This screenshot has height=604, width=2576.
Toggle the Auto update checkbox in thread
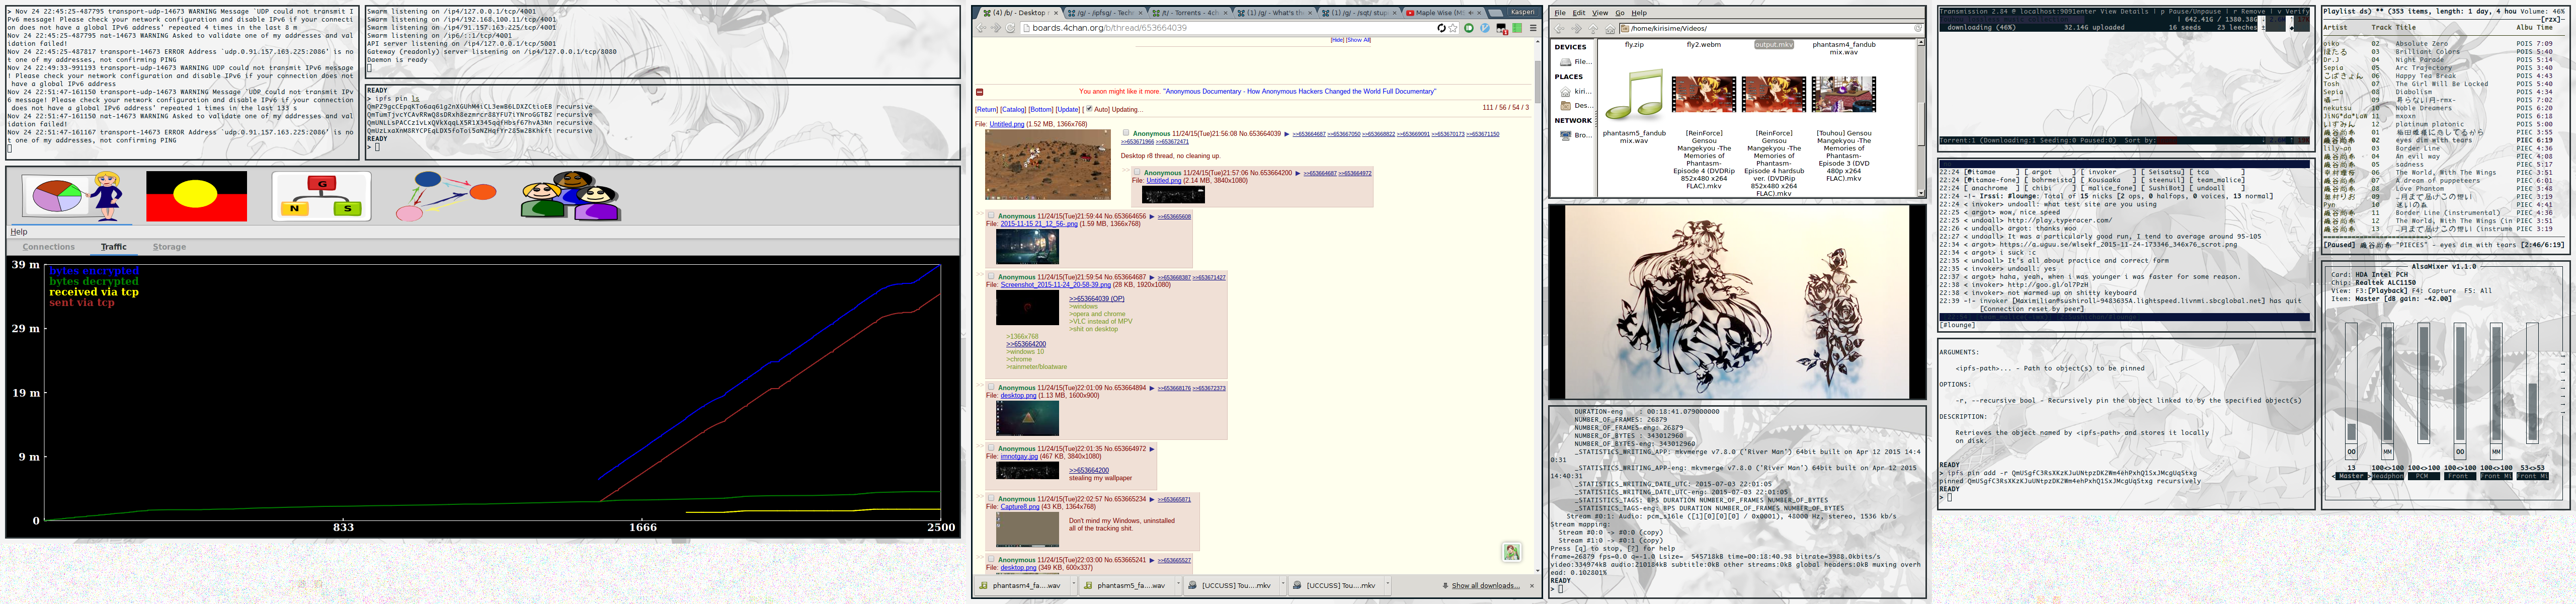1090,109
